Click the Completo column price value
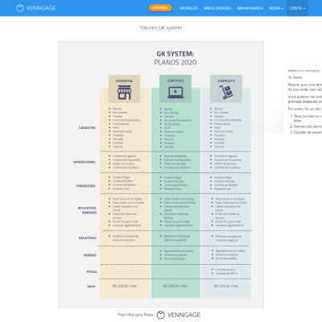The height and width of the screenshot is (322, 322). [226, 286]
